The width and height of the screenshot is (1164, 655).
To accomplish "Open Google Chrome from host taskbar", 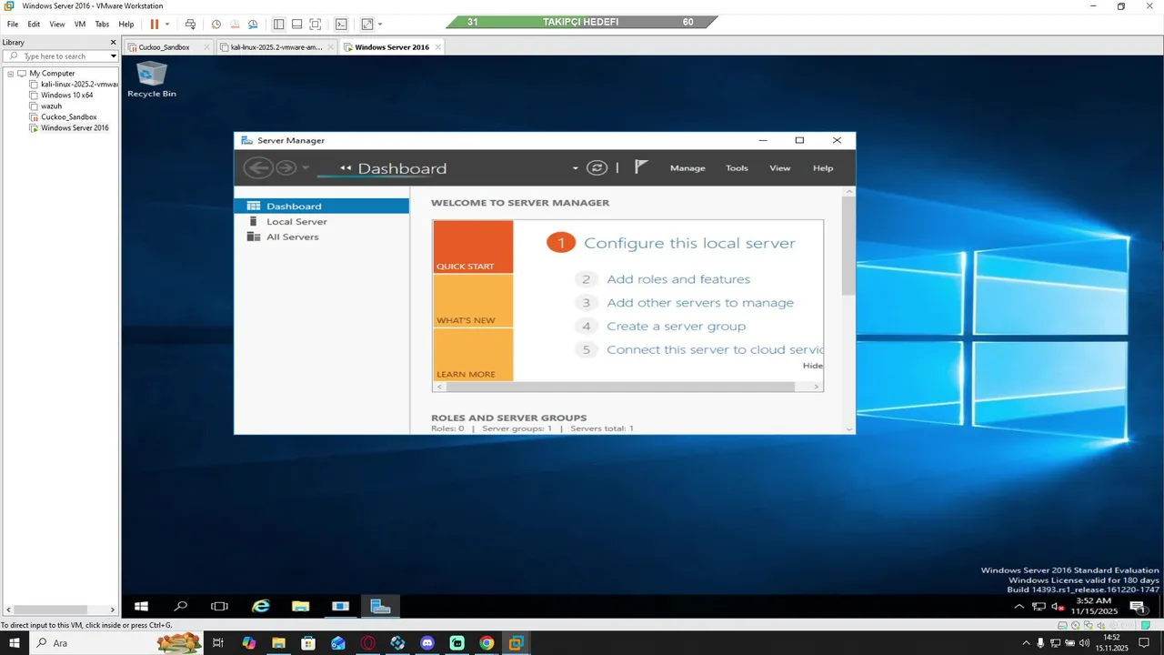I will 487,643.
